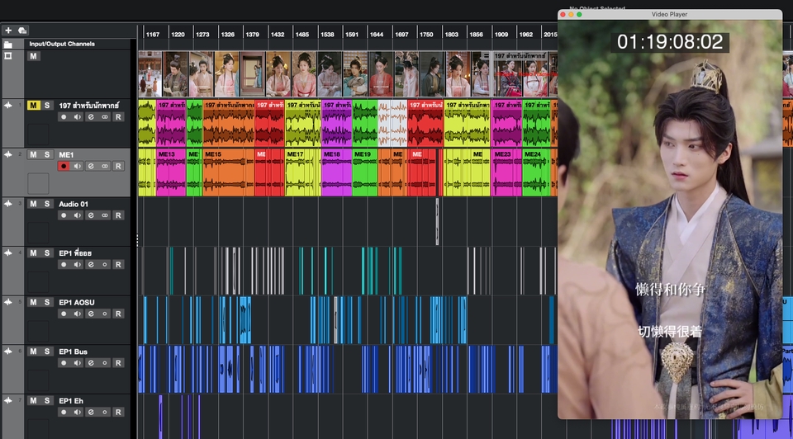Image resolution: width=793 pixels, height=439 pixels.
Task: Enable read automation R on ME1
Action: [x=118, y=166]
